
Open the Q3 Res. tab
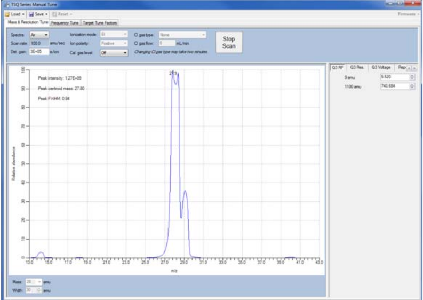(357, 67)
